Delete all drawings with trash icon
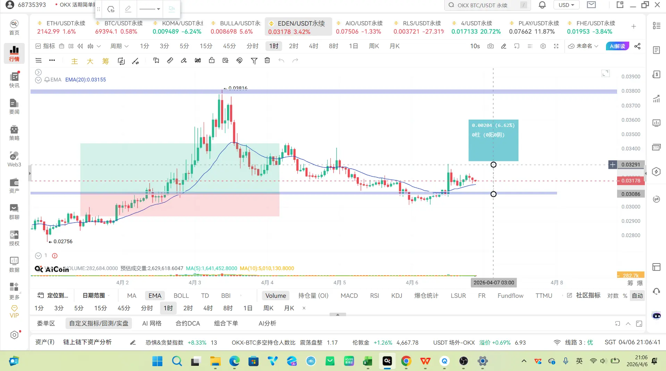 (267, 61)
